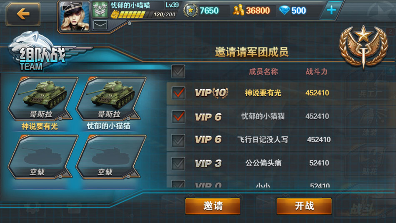
Task: Uncheck the checkbox for 忧郁的小猫猫
Action: tap(178, 117)
